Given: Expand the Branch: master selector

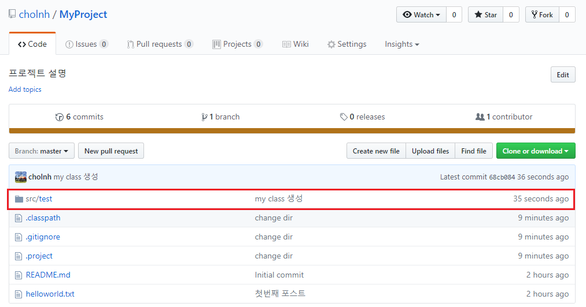Looking at the screenshot, I should [x=42, y=151].
